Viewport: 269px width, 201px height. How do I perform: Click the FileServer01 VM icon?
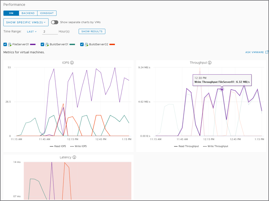(x=10, y=45)
